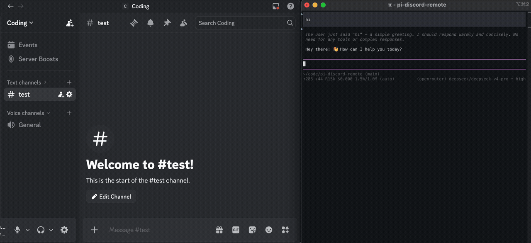Open notification settings bell icon

pos(151,23)
